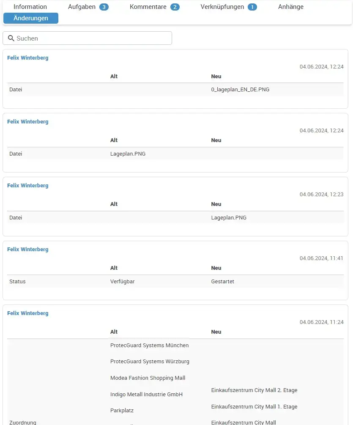This screenshot has height=425, width=353.
Task: Click the magnifying glass search icon
Action: pyautogui.click(x=11, y=38)
